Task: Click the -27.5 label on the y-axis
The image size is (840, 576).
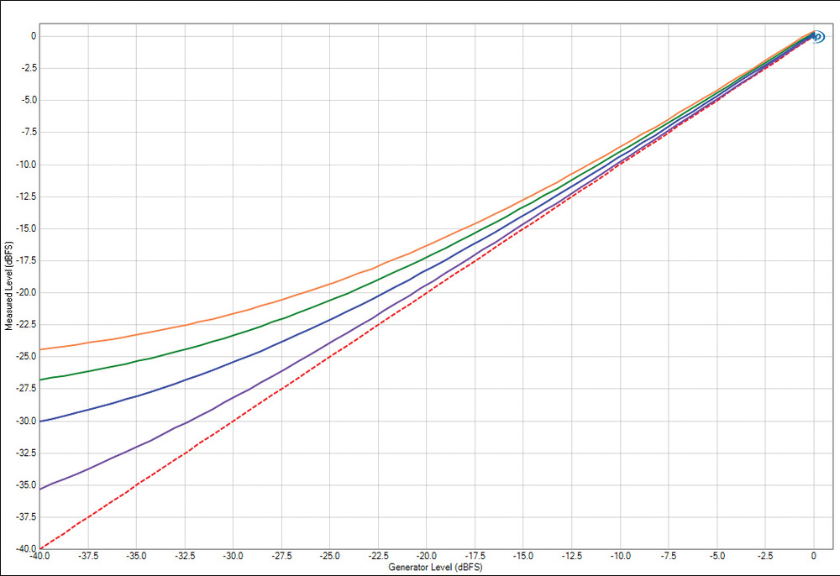Action: (28, 389)
